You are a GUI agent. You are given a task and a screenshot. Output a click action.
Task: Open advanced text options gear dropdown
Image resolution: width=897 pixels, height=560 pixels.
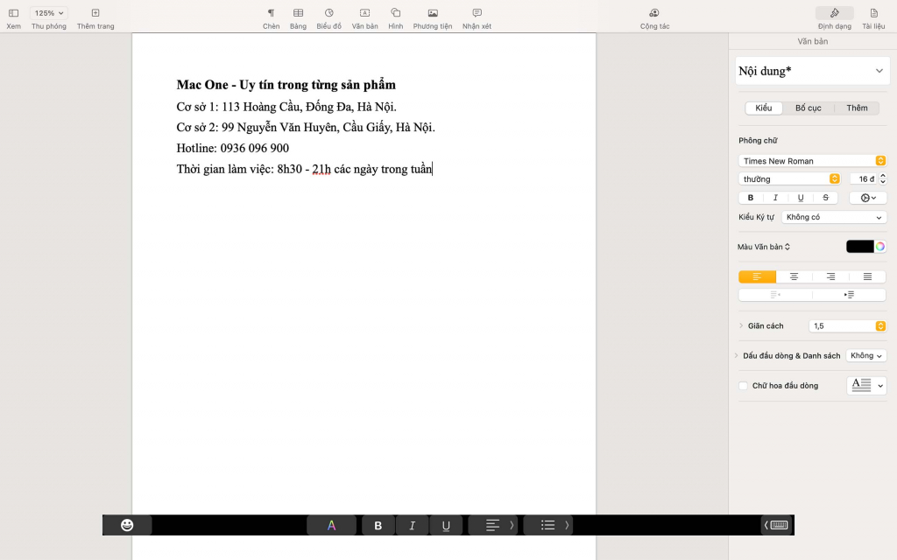click(868, 198)
